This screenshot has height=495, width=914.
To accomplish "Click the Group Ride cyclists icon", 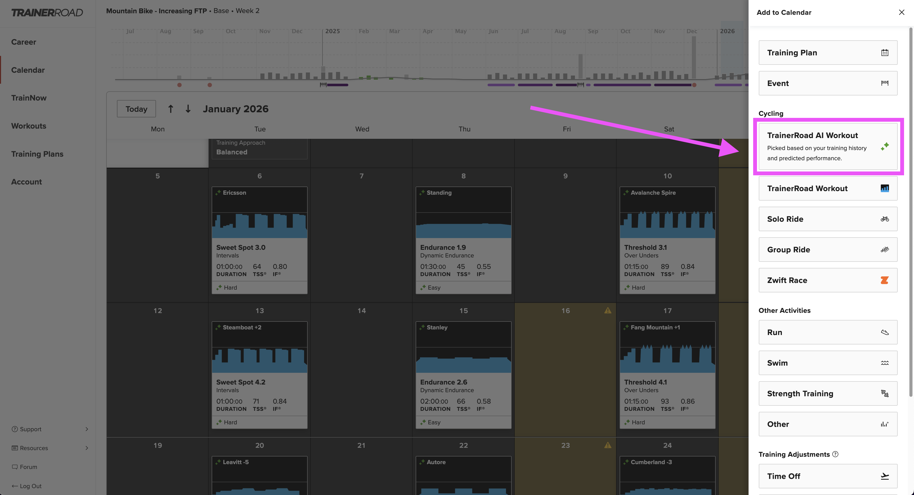I will pyautogui.click(x=885, y=249).
